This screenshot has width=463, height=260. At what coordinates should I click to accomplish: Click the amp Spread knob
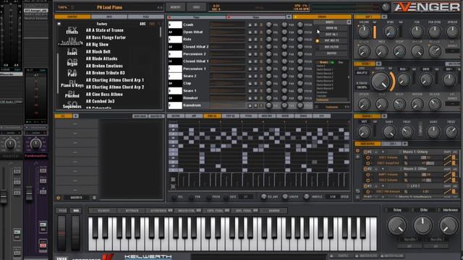452,32
